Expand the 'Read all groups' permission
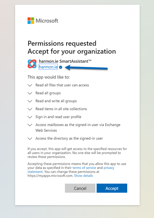Viewport: 154px width, 218px height. pos(30,93)
